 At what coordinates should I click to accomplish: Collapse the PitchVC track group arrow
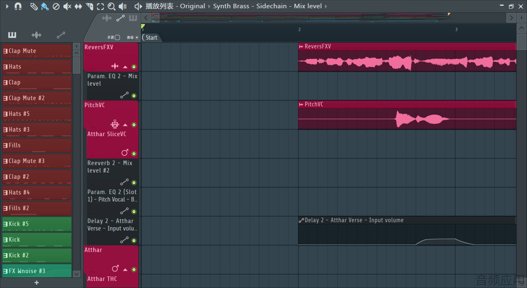click(x=125, y=125)
